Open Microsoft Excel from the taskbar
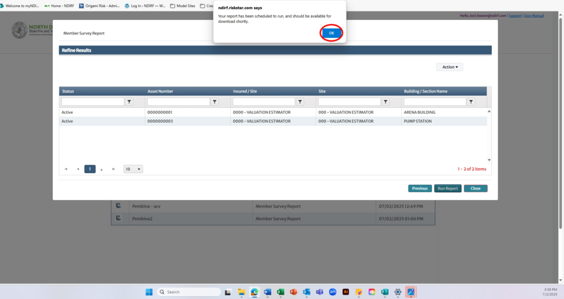This screenshot has width=564, height=299. (x=280, y=292)
